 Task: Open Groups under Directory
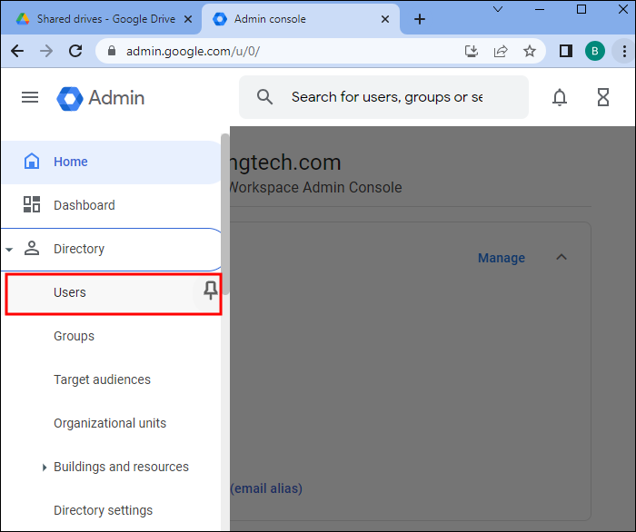(x=74, y=336)
